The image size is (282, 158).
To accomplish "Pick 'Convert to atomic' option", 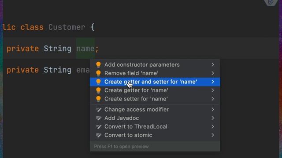I will click(155, 135).
